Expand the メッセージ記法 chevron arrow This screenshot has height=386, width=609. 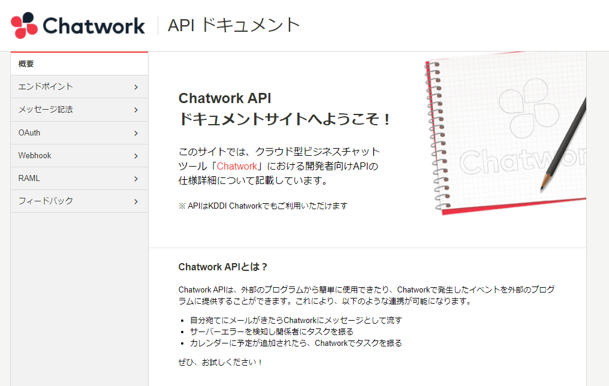136,110
